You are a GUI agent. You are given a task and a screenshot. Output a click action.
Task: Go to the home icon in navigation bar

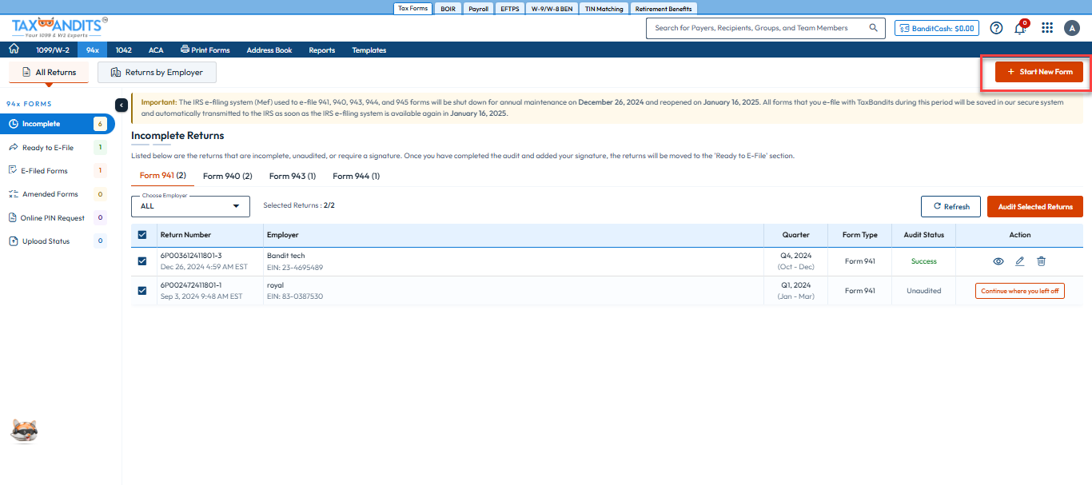click(14, 50)
